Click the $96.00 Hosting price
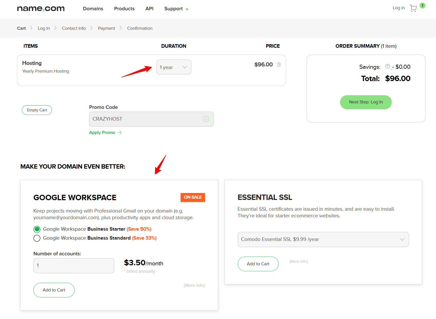Viewport: 436px width, 319px height. coord(263,65)
